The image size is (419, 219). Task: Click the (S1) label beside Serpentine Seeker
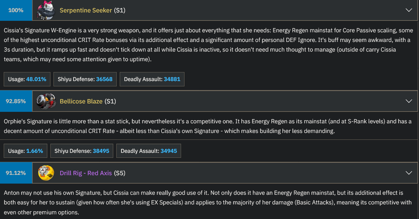click(120, 10)
